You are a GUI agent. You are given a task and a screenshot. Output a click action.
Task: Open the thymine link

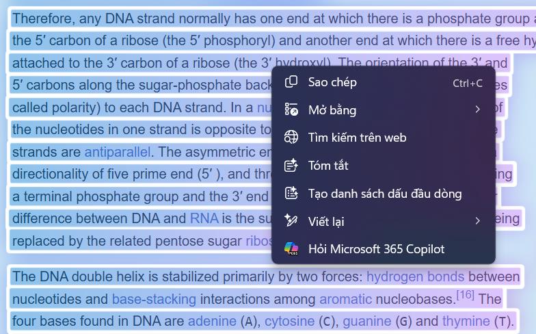(x=466, y=321)
